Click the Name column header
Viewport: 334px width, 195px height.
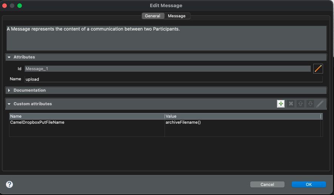87,116
